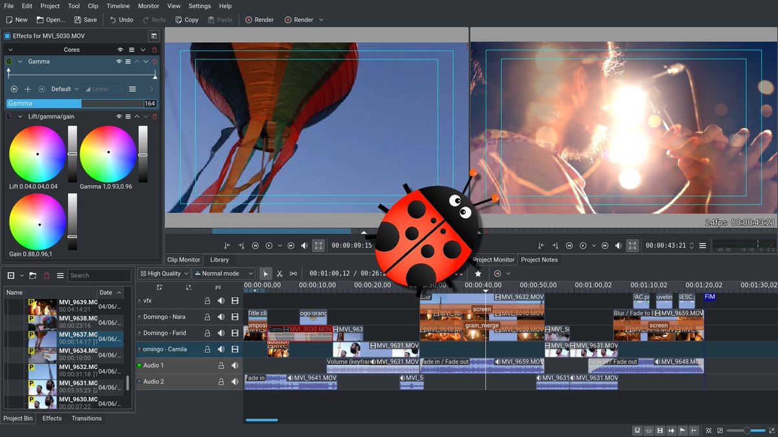Viewport: 778px width, 437px height.
Task: Click the Date column header
Action: (x=110, y=293)
